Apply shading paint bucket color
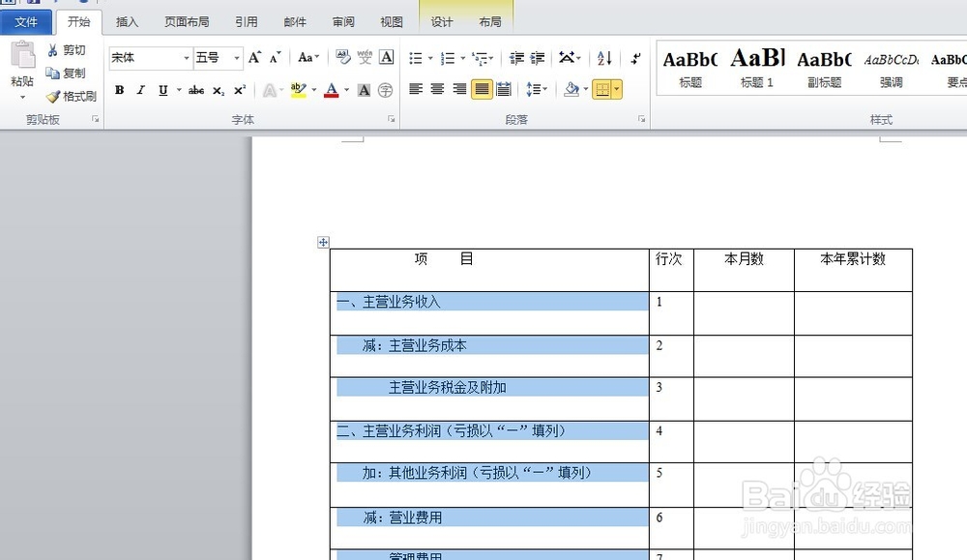Screen dimensions: 967x560 tap(571, 89)
